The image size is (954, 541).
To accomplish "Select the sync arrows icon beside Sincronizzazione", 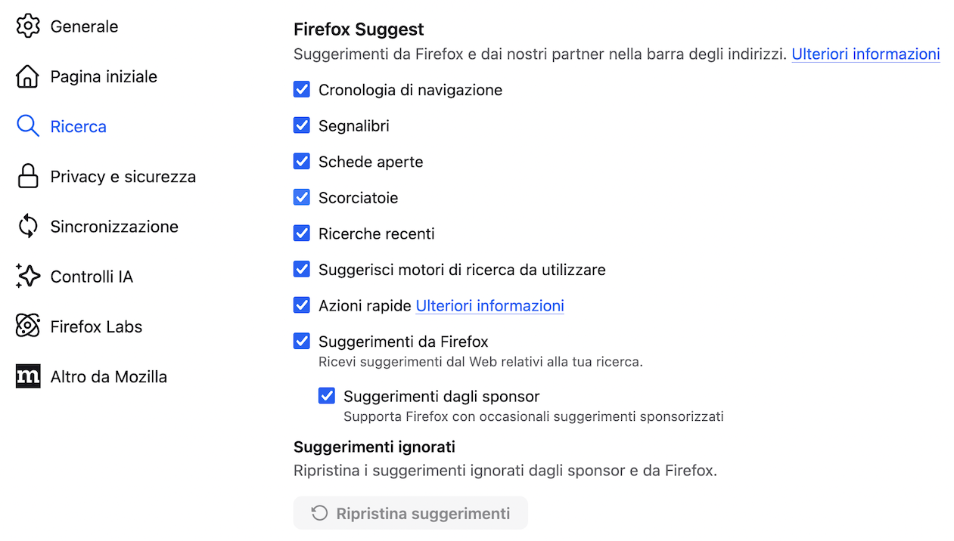I will [x=27, y=226].
